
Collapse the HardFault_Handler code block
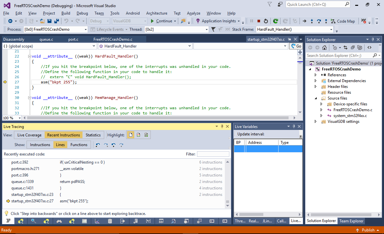point(29,56)
